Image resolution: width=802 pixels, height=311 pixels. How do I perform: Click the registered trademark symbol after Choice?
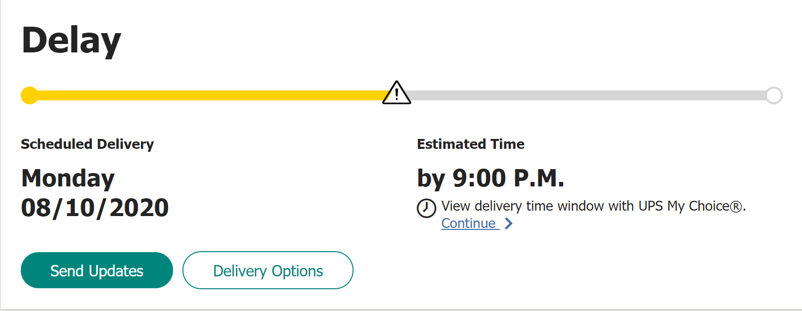pyautogui.click(x=736, y=207)
